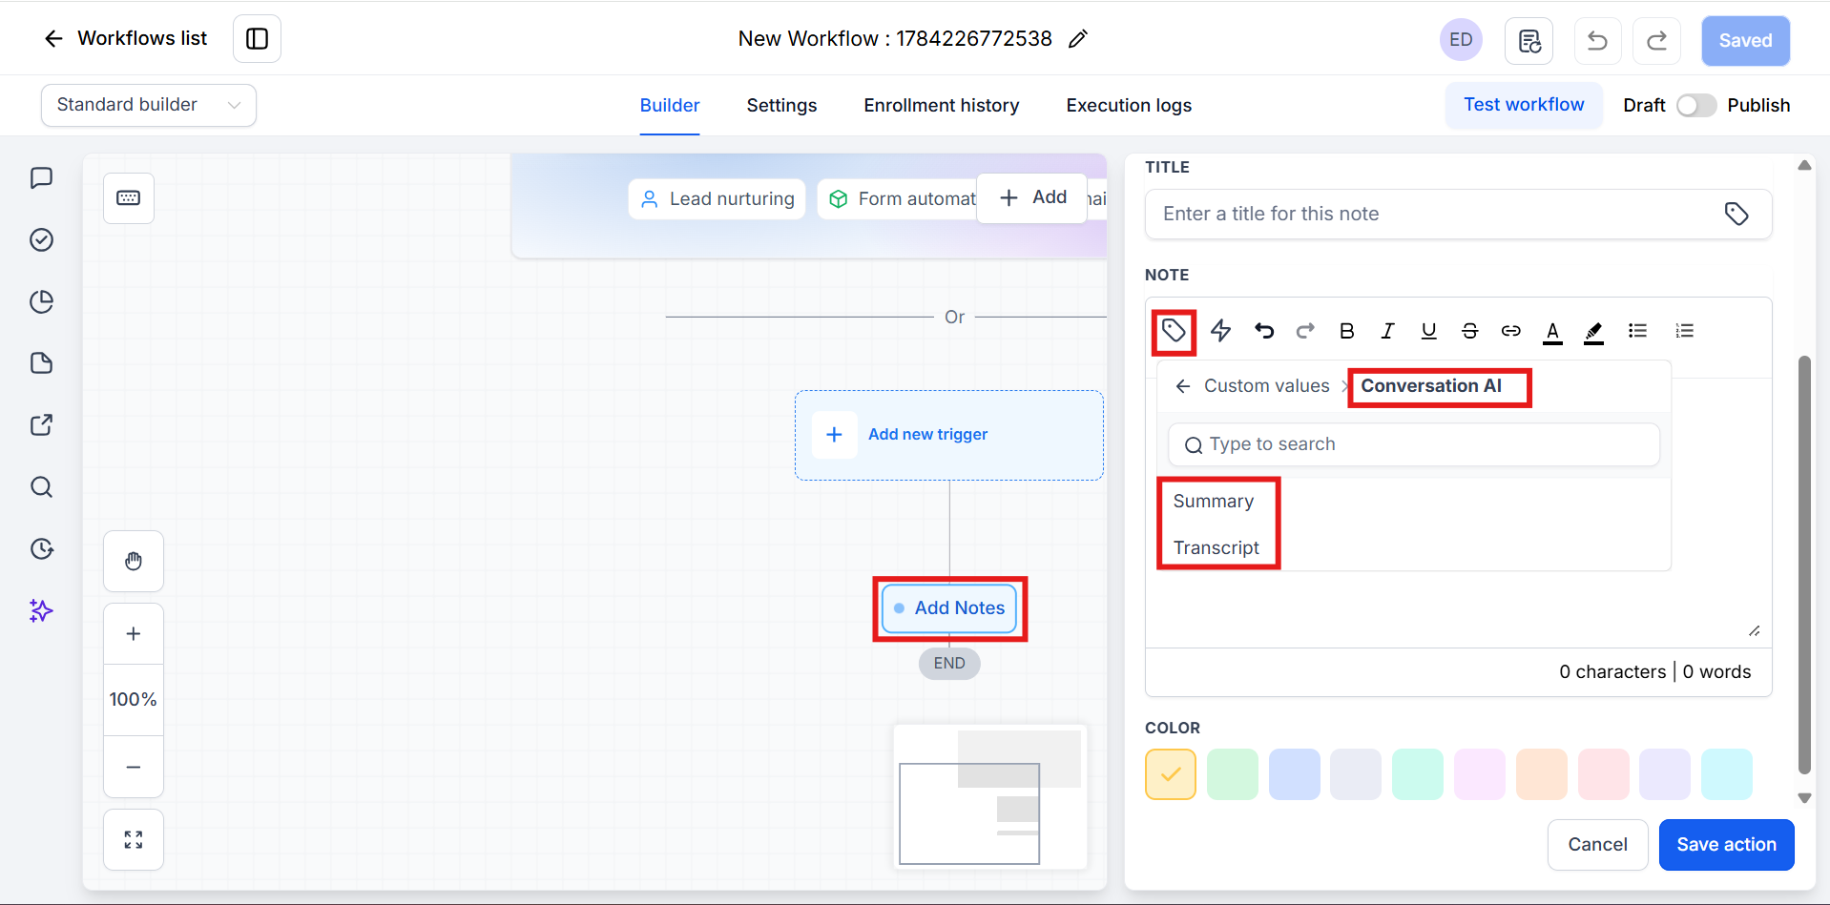Open pie chart stats icon in sidebar

tap(41, 301)
